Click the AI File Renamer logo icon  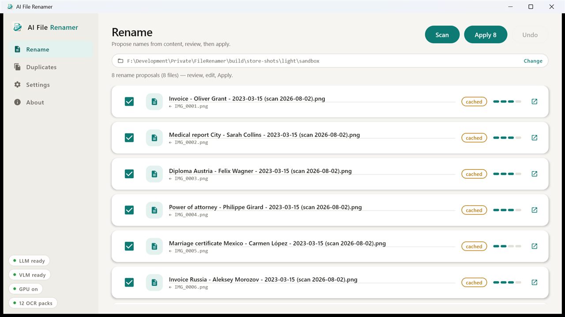coord(18,27)
